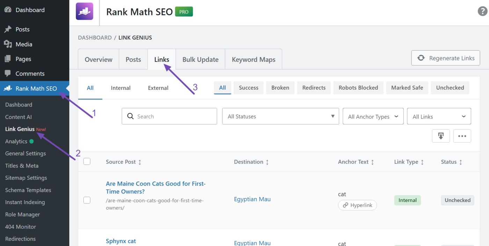
Task: Sort by Status arrows icon
Action: point(460,162)
